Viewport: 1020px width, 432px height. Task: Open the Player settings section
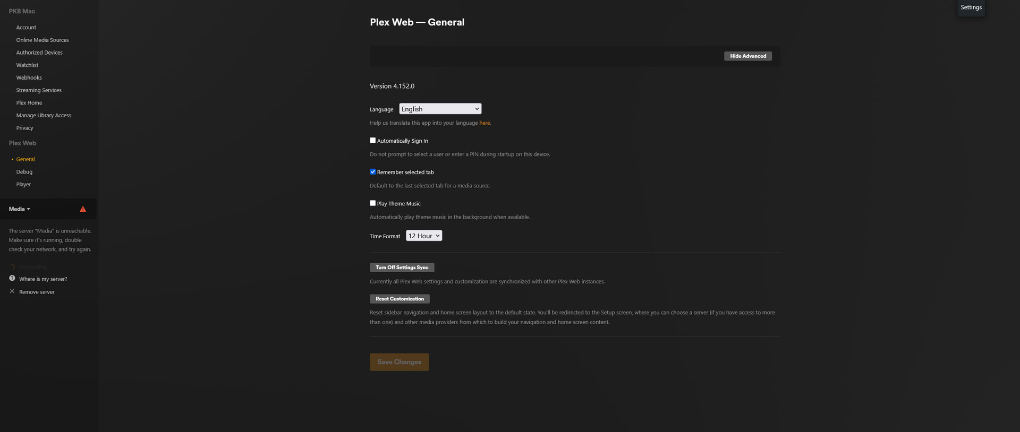point(23,185)
